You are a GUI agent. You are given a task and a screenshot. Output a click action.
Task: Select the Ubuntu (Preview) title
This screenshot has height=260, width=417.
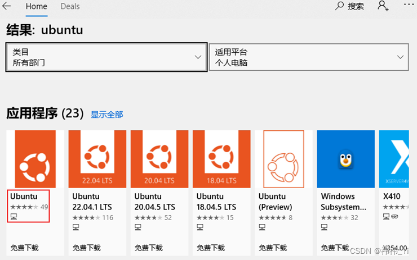pyautogui.click(x=275, y=202)
